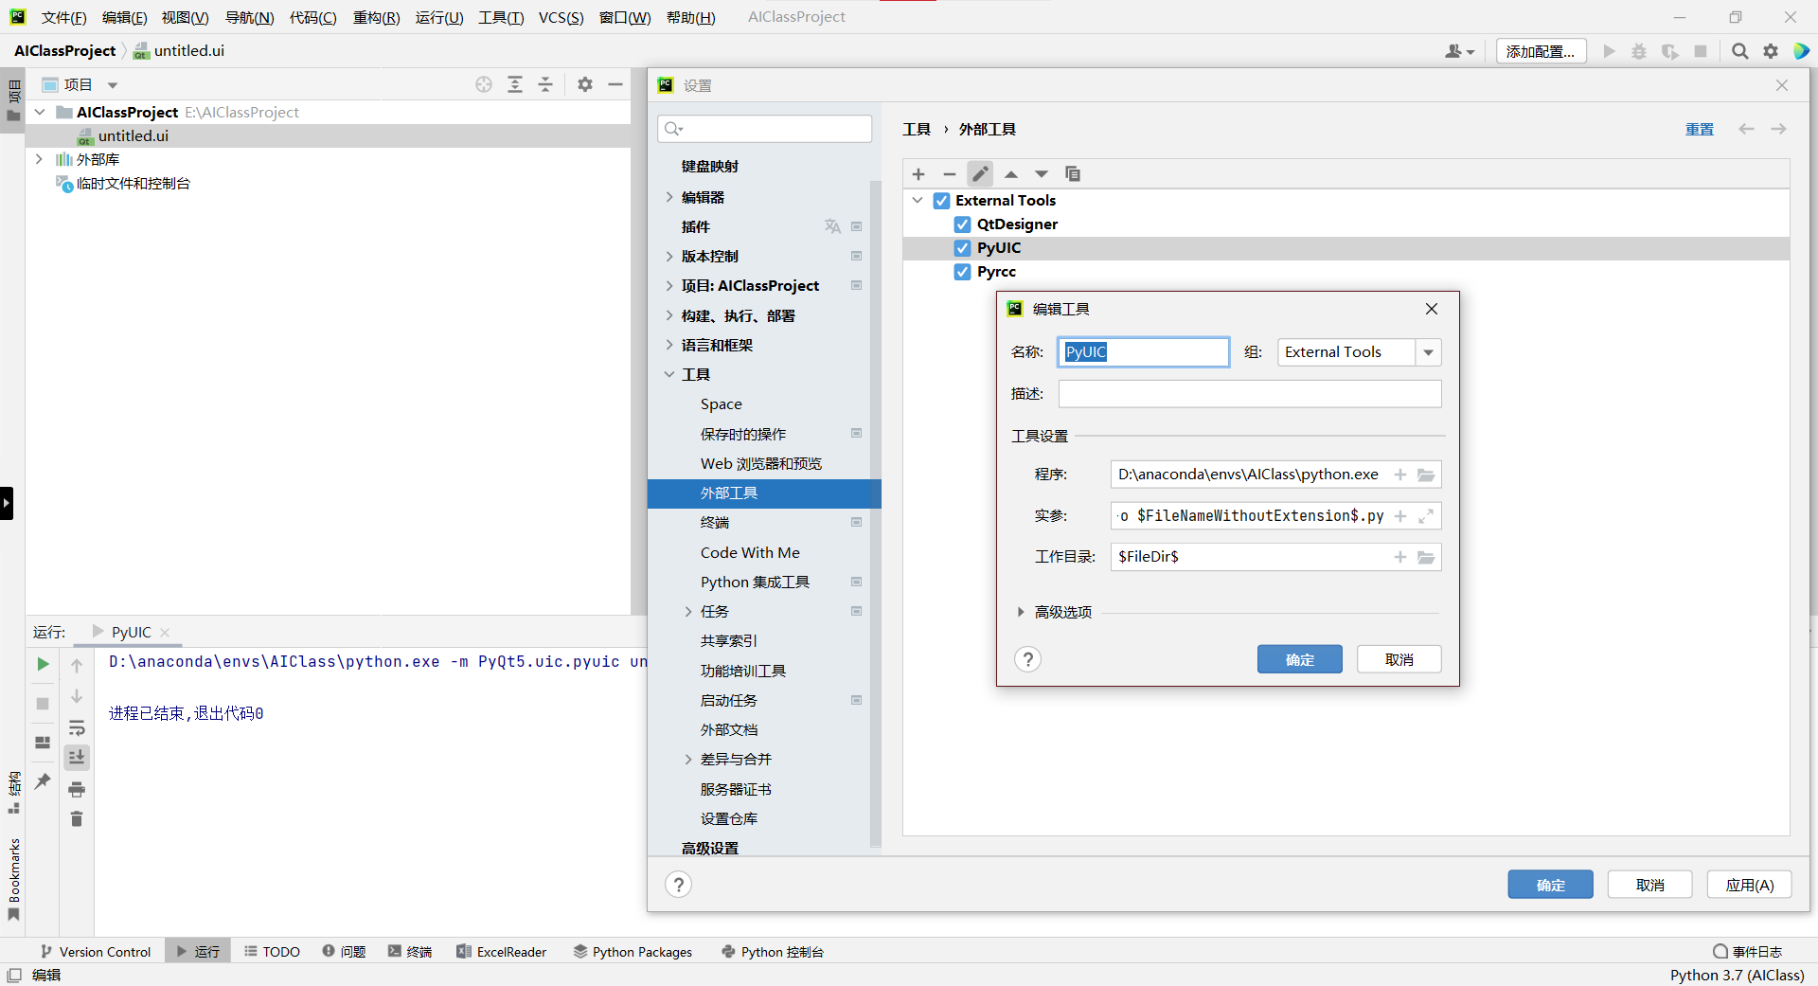Click the 重置 reset link
1818x986 pixels.
click(x=1699, y=129)
